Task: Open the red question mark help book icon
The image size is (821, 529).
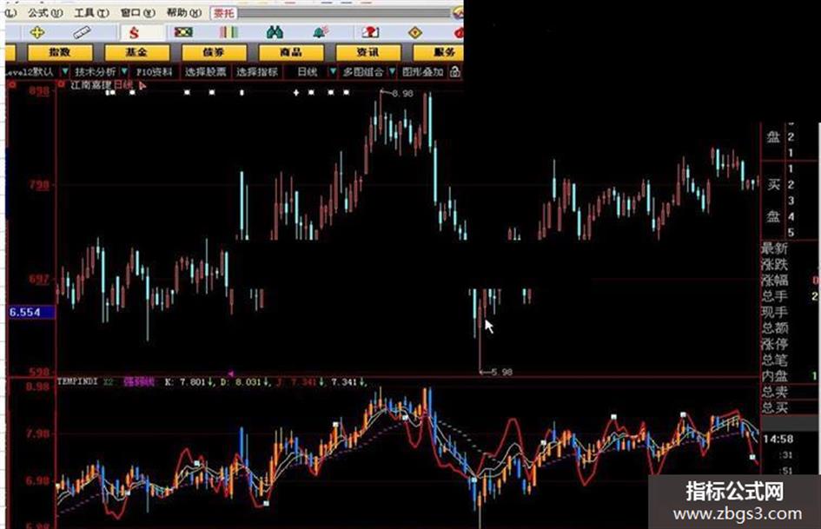Action: (370, 32)
